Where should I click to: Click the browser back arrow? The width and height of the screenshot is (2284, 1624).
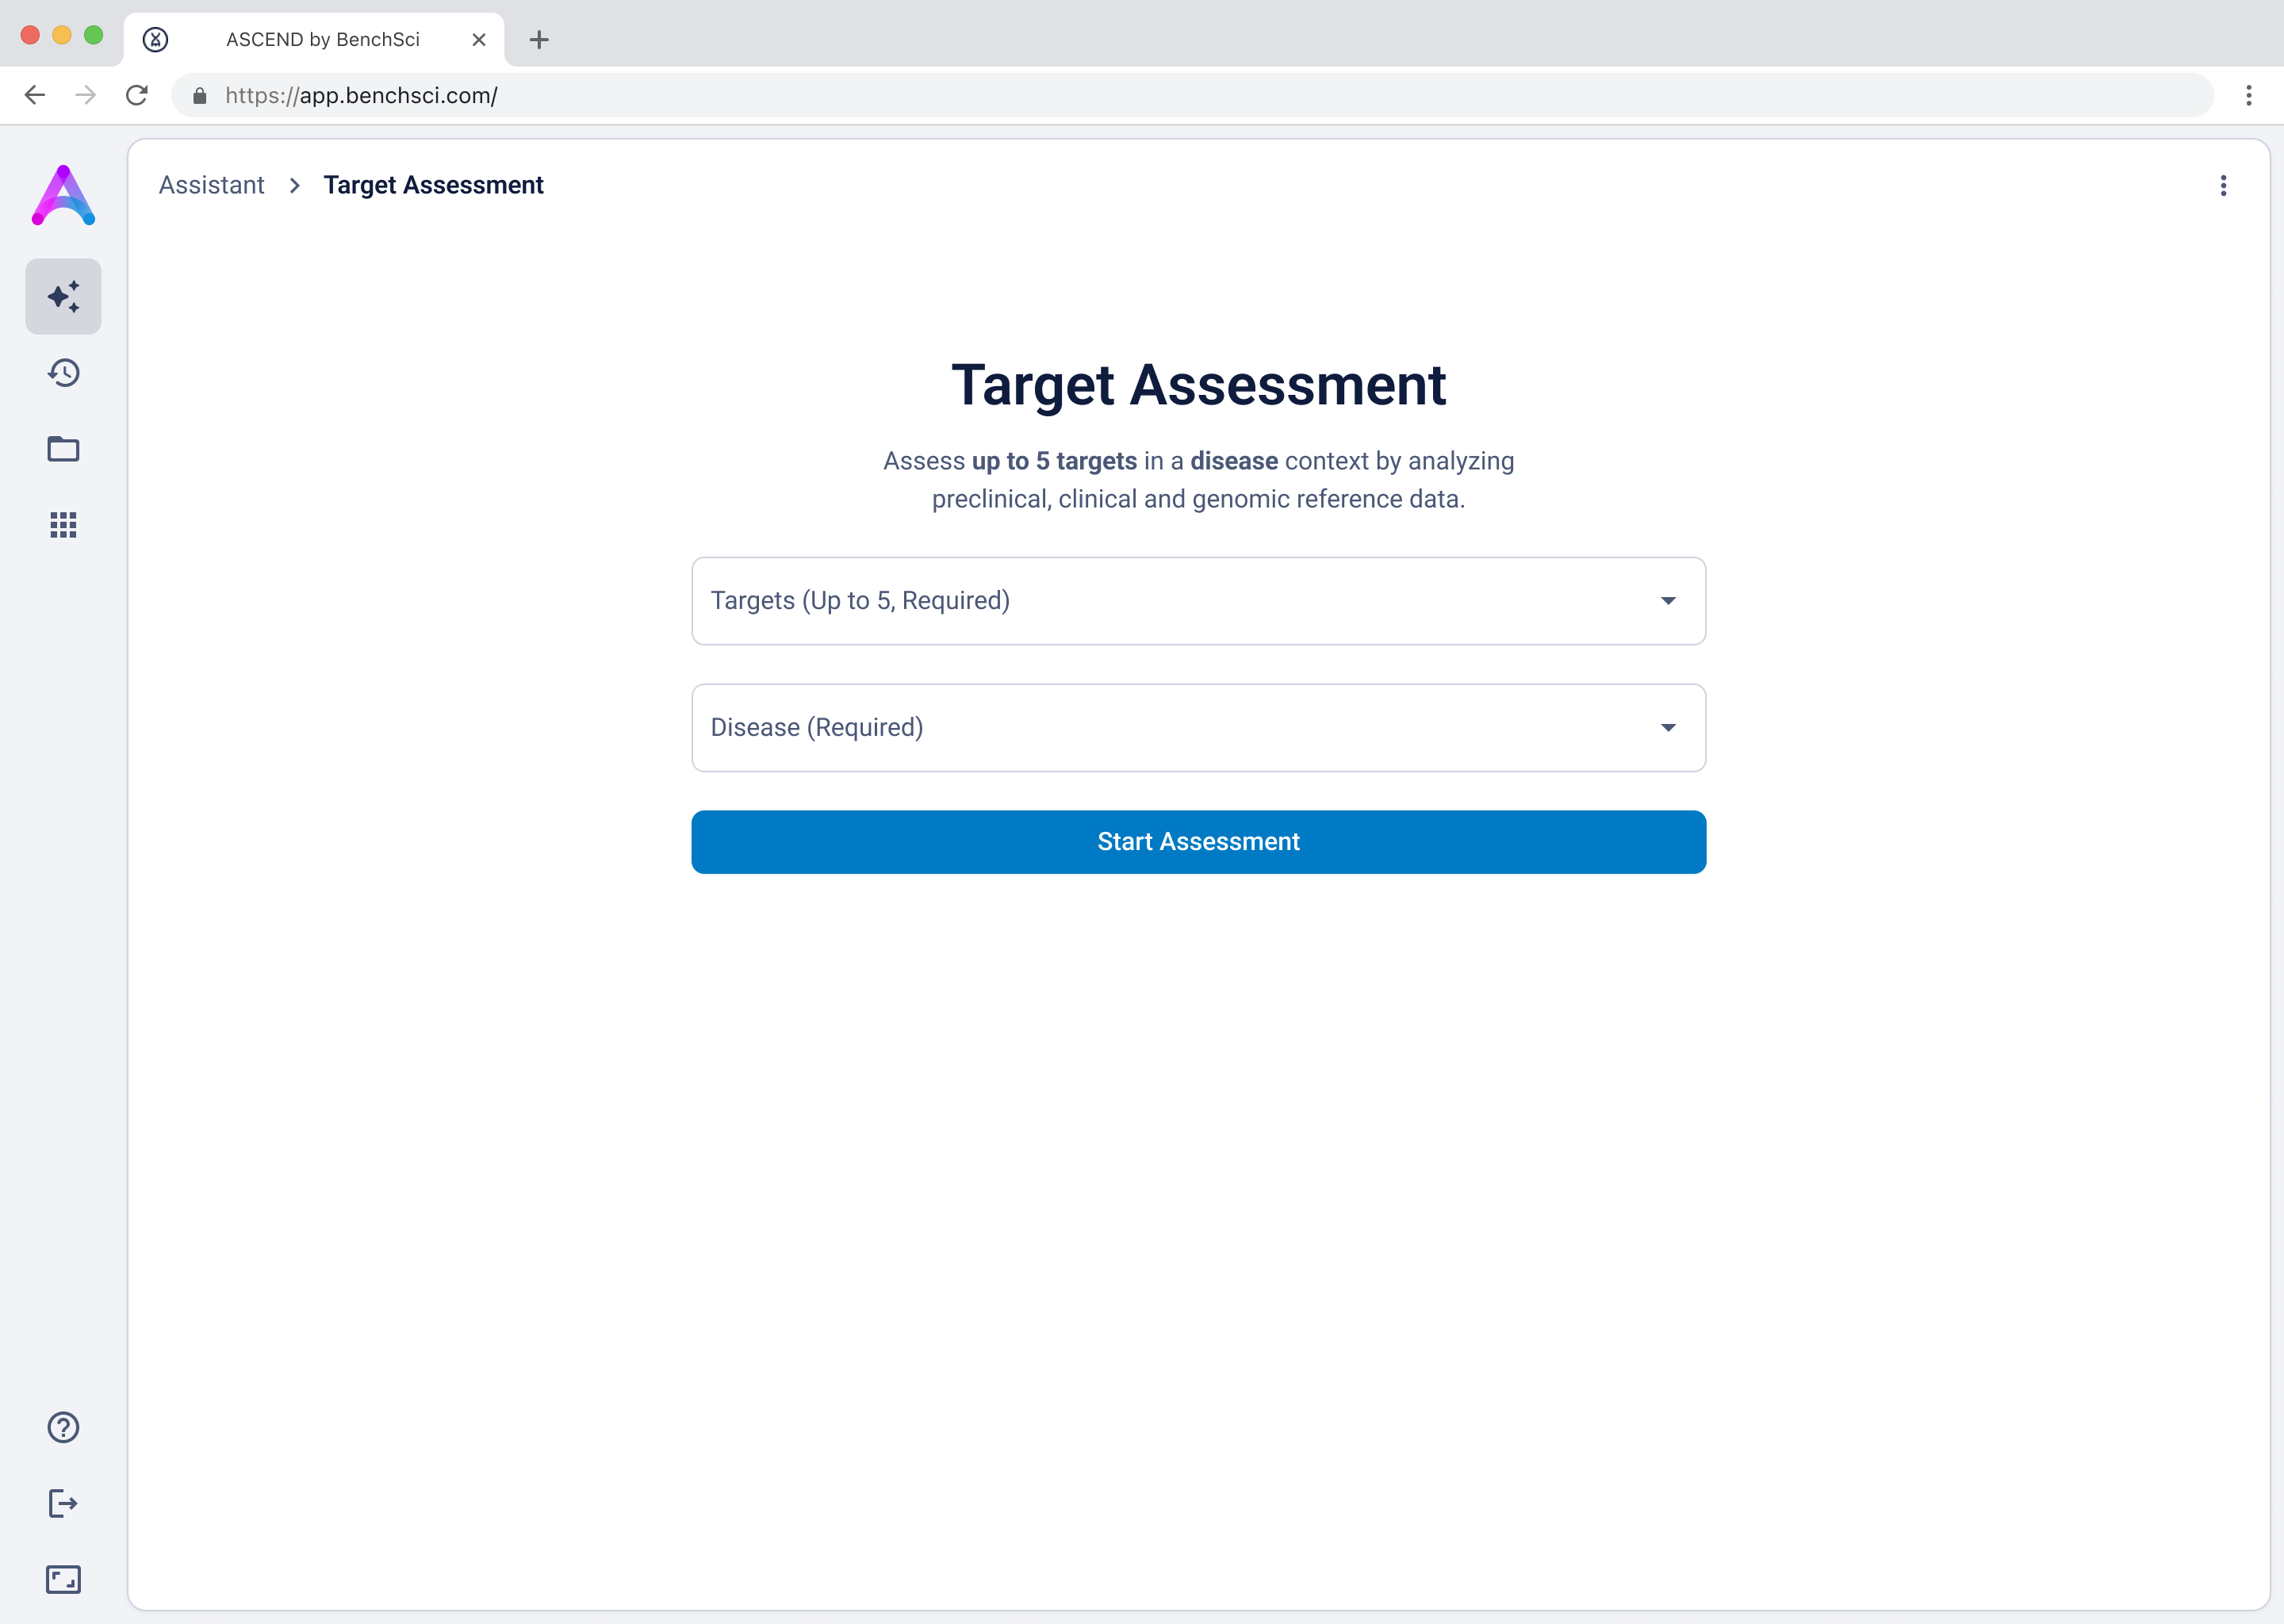(x=35, y=95)
